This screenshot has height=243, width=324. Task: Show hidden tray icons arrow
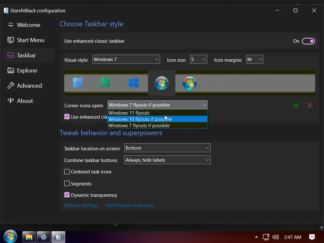[256, 237]
